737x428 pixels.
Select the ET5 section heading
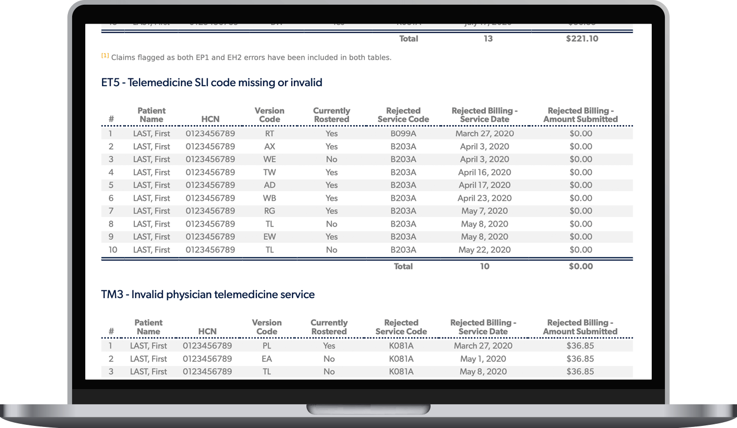(x=212, y=83)
